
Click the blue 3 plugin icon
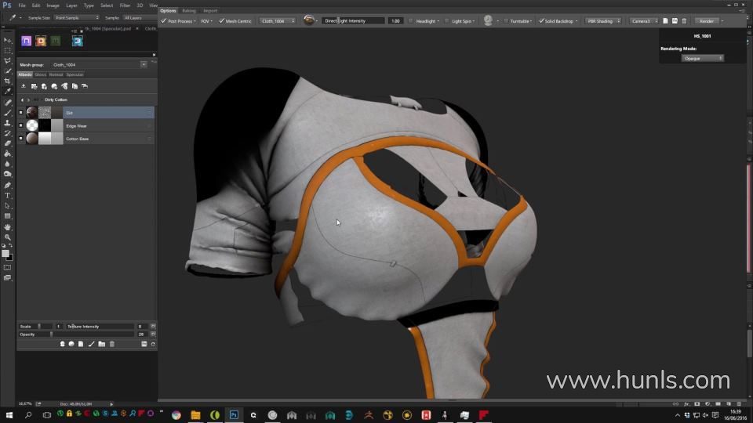pos(78,42)
